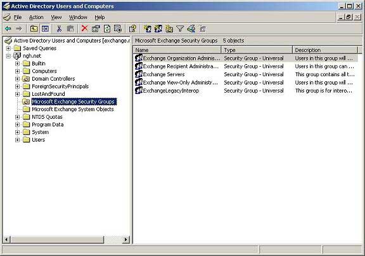
Task: Sort list by Name column header
Action: click(x=177, y=50)
